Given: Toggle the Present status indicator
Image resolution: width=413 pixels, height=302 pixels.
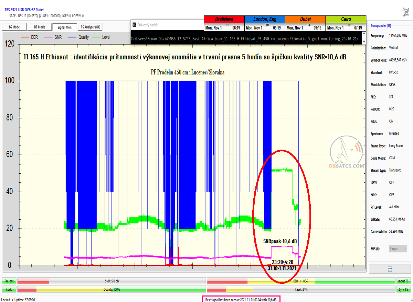Looking at the screenshot, I should pyautogui.click(x=9, y=281).
